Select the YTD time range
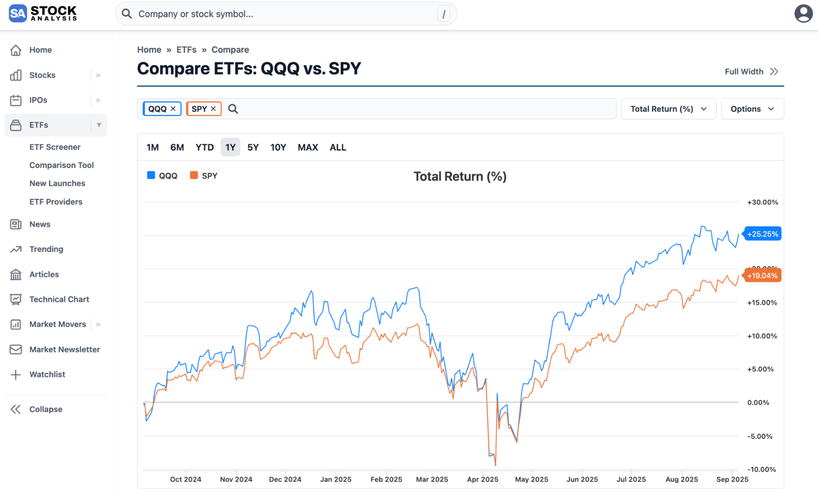Viewport: 818px width, 497px height. pyautogui.click(x=205, y=147)
